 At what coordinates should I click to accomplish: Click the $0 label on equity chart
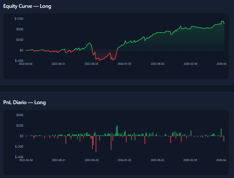coord(21,50)
